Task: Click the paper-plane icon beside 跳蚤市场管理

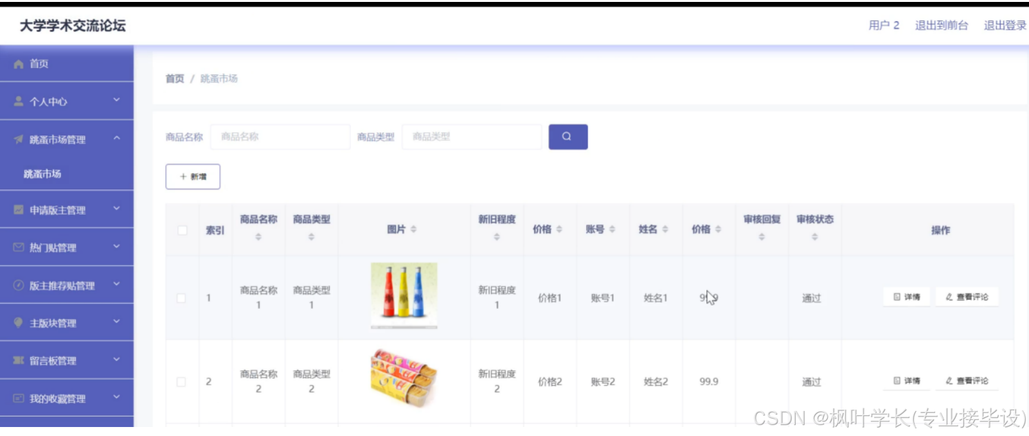Action: pos(19,139)
